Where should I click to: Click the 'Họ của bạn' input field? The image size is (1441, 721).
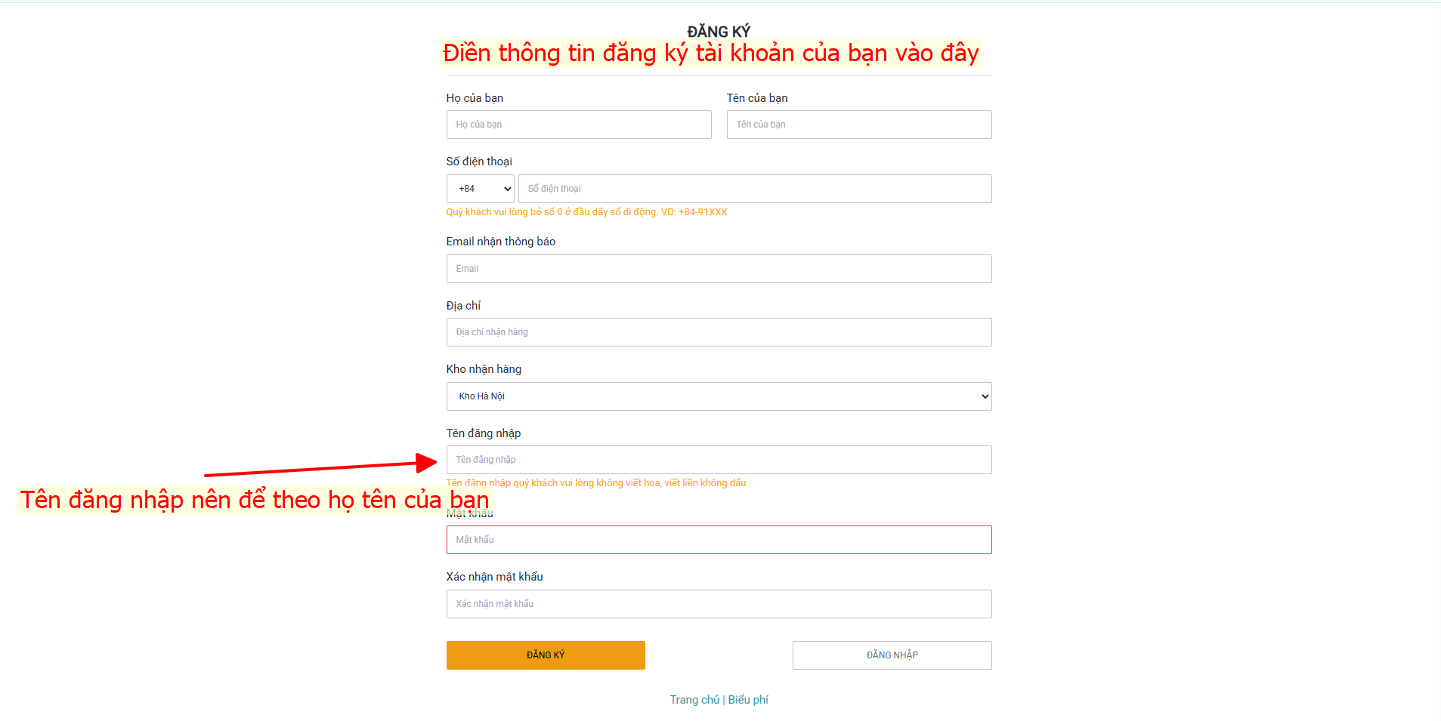[578, 125]
